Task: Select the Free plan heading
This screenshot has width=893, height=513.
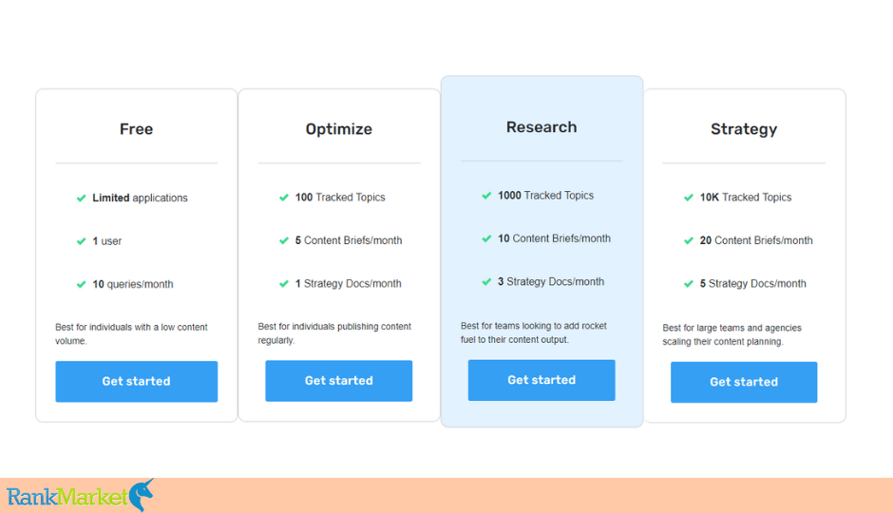Action: [136, 129]
